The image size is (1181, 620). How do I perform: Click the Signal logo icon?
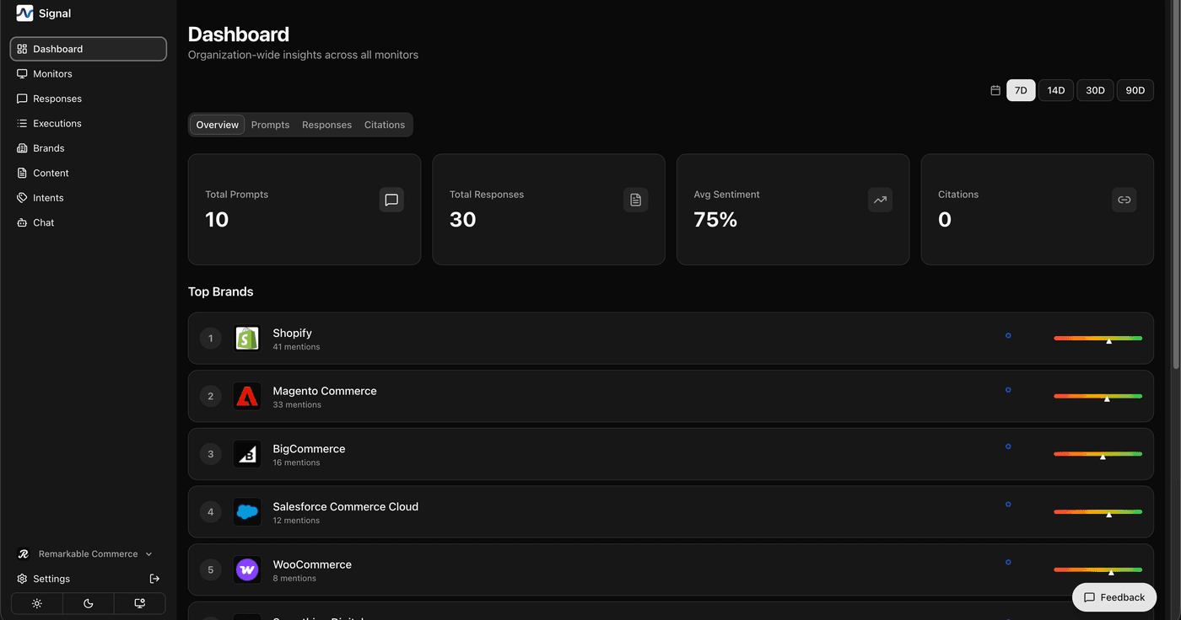(24, 13)
